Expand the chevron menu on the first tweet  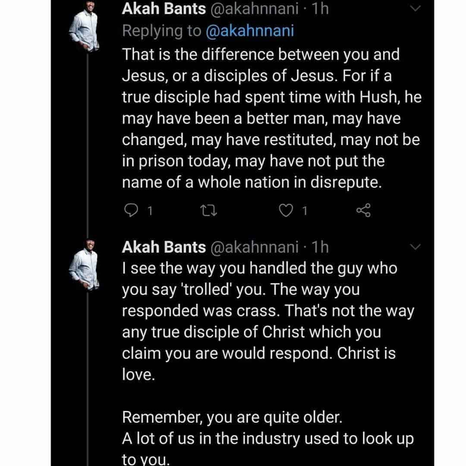tap(416, 9)
